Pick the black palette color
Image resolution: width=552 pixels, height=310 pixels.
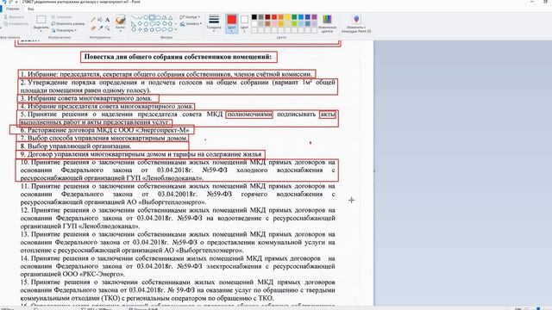(x=254, y=17)
